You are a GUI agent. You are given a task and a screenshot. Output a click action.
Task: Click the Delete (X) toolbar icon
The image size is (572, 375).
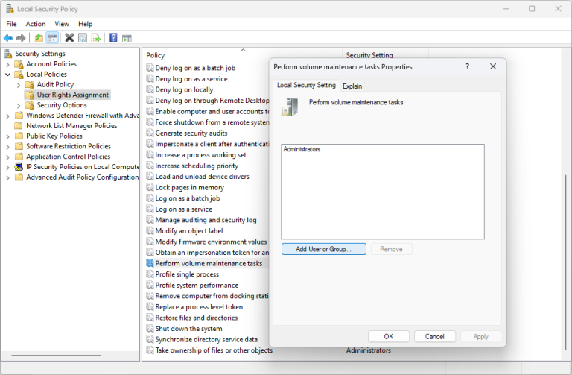pos(69,37)
